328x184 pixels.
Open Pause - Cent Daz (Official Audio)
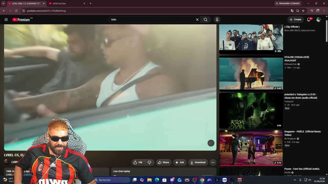pos(302,169)
